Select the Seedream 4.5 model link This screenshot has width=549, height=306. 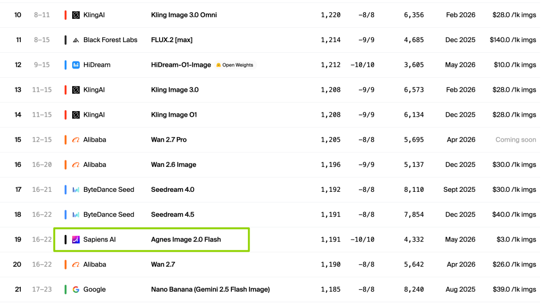click(173, 214)
